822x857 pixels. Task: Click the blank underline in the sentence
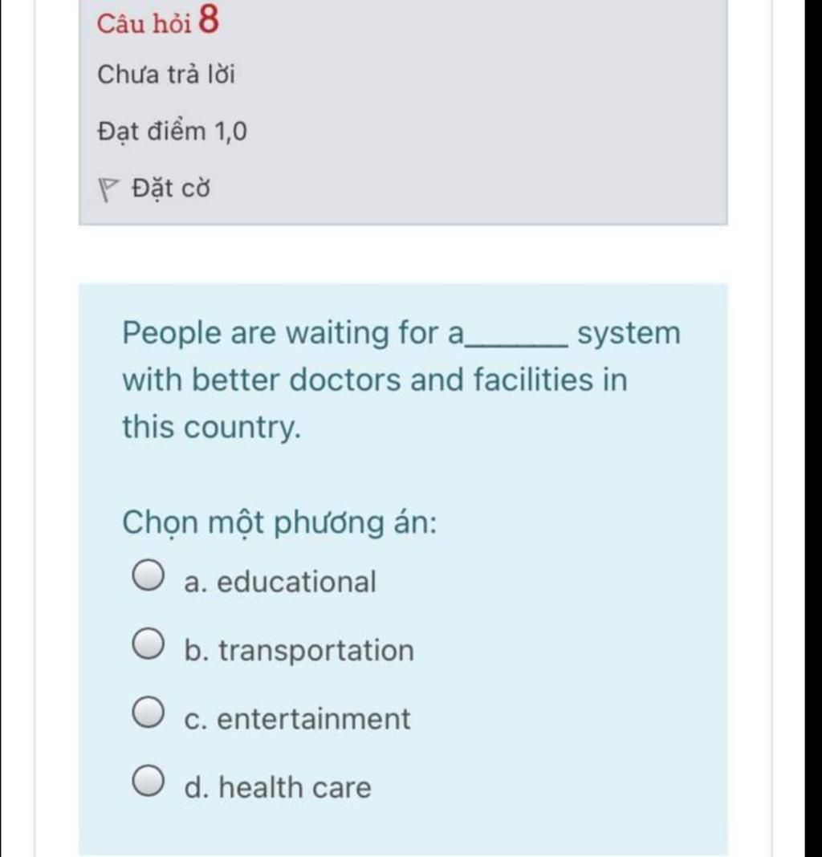coord(515,343)
